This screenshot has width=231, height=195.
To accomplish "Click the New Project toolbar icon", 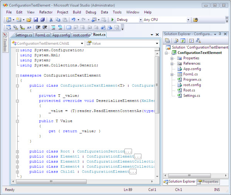I will (8, 20).
